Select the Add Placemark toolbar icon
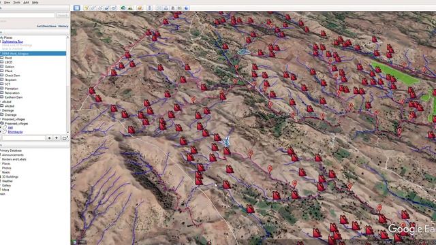This screenshot has width=436, height=245. coord(87,7)
